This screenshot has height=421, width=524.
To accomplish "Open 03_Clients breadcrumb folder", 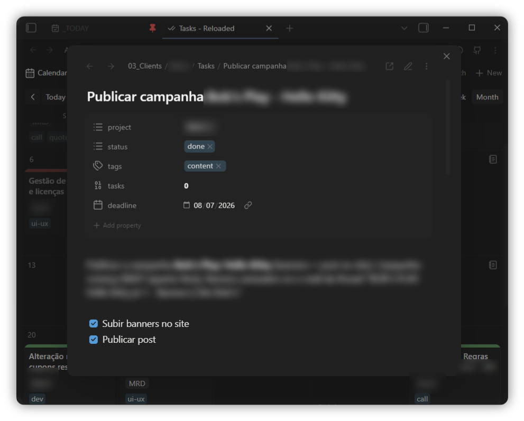I will [145, 66].
